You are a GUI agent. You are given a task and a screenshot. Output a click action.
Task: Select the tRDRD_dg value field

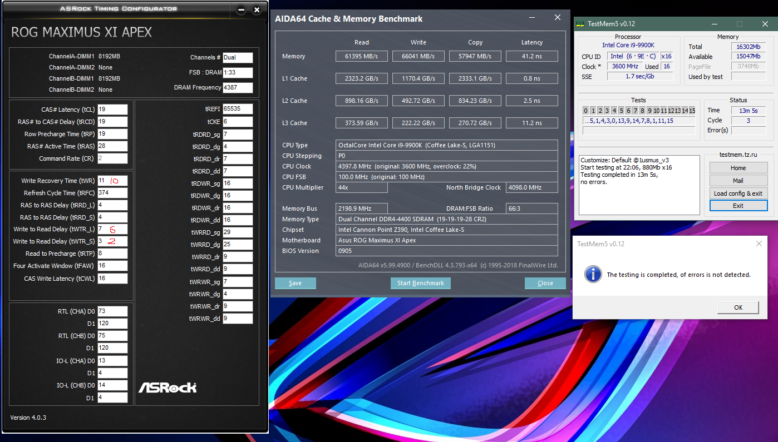coord(238,147)
